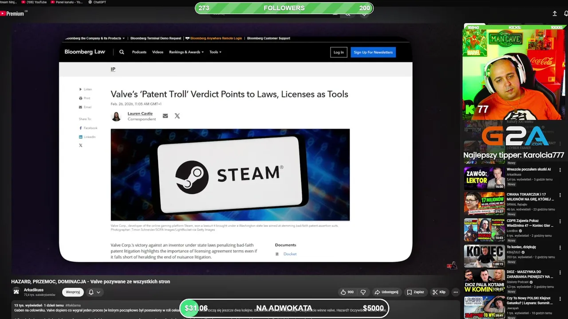Open the YouTube Premium logo
This screenshot has height=319, width=568.
(12, 14)
